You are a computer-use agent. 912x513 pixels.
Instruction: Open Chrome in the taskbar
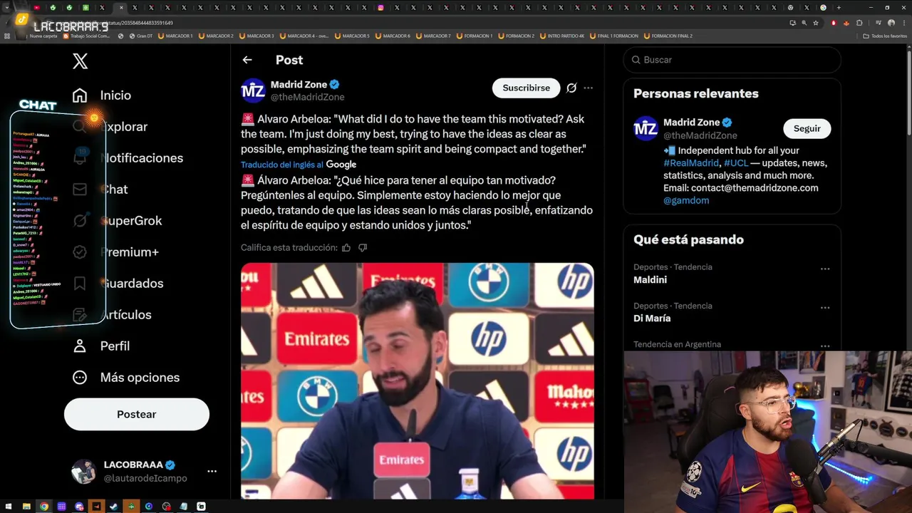(43, 507)
